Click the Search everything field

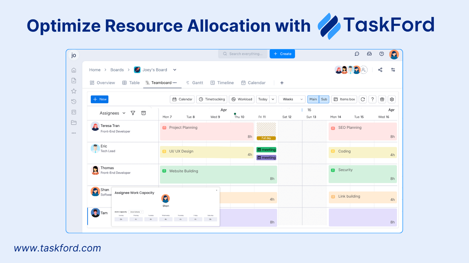(243, 54)
